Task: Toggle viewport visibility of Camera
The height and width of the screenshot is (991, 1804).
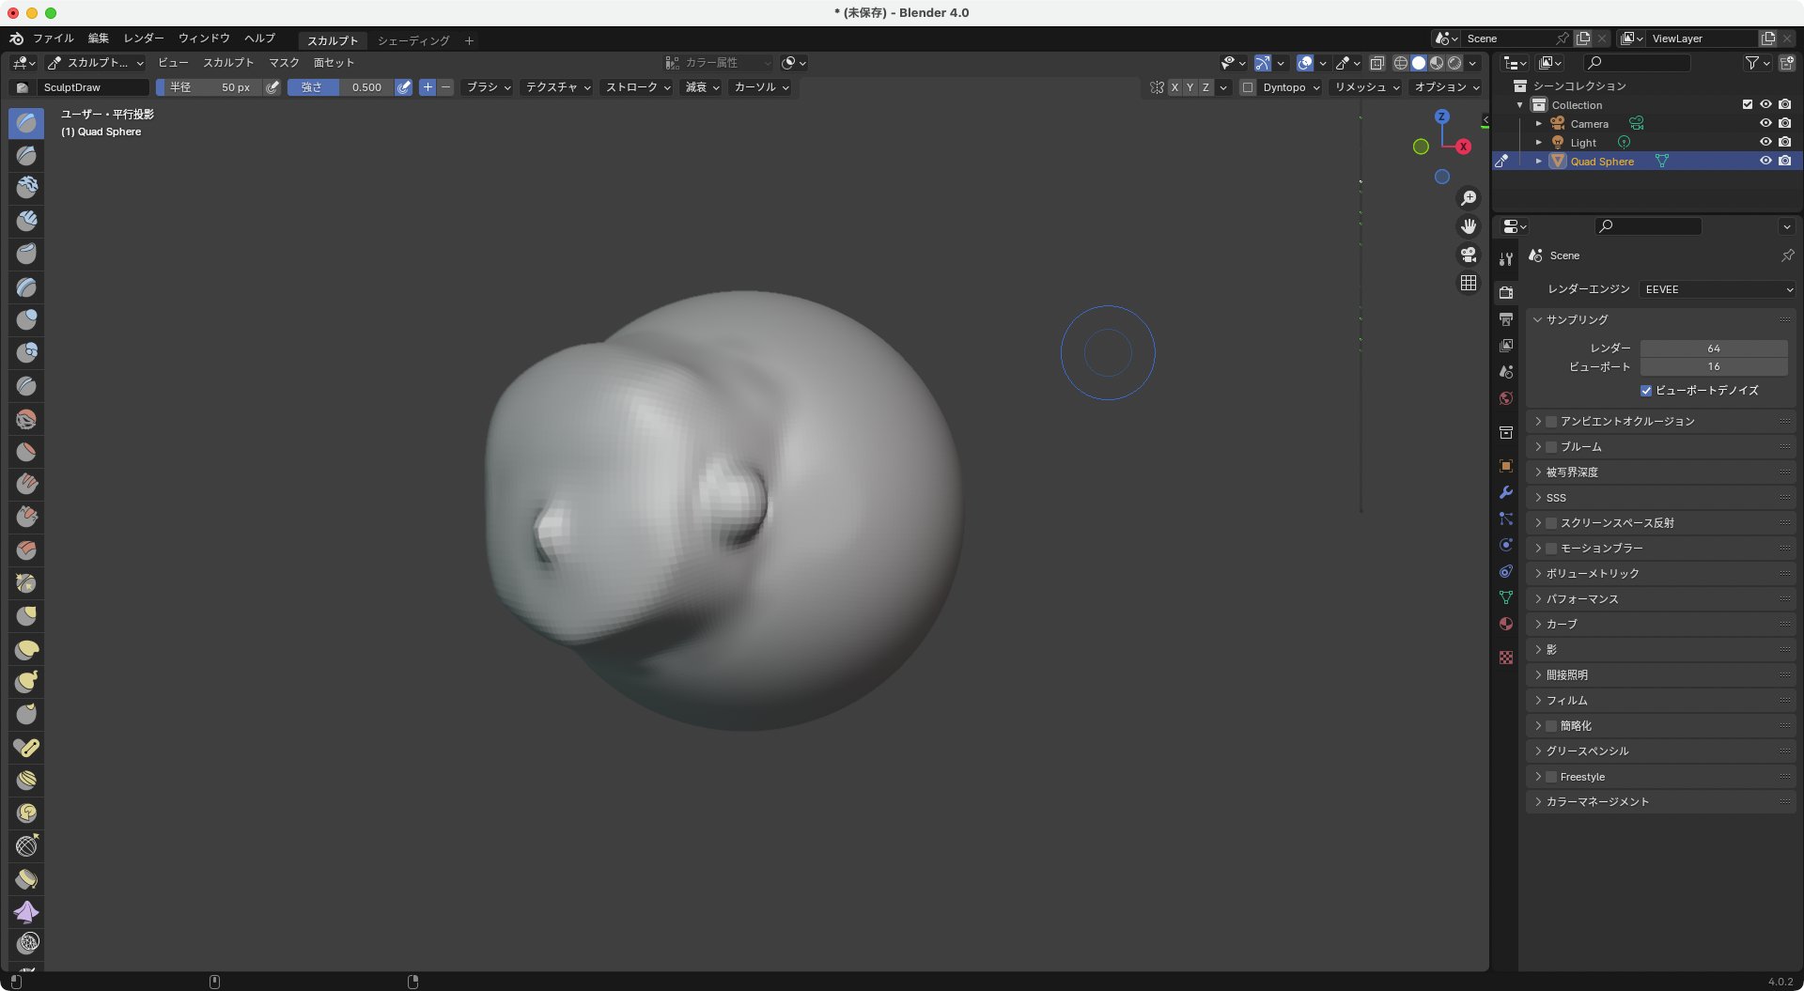Action: click(x=1765, y=123)
